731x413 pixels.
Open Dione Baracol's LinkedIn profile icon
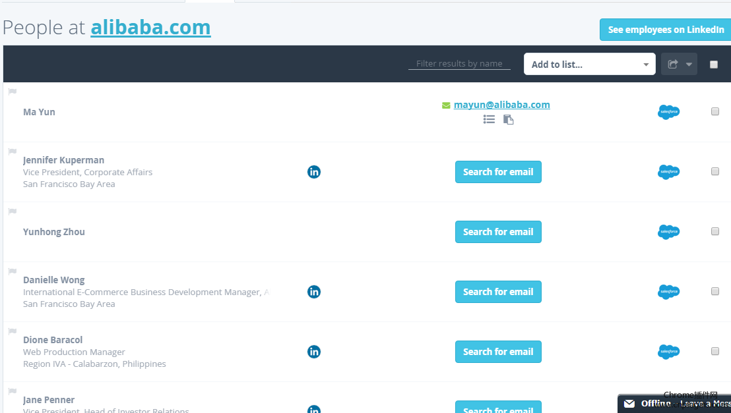[314, 352]
